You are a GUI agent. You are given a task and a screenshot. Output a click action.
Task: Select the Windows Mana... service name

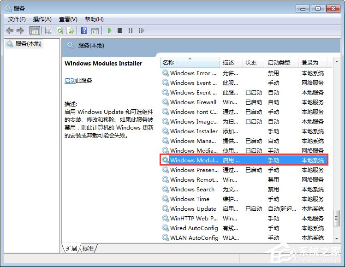[193, 141]
